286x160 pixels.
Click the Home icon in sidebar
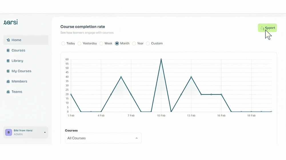(8, 40)
